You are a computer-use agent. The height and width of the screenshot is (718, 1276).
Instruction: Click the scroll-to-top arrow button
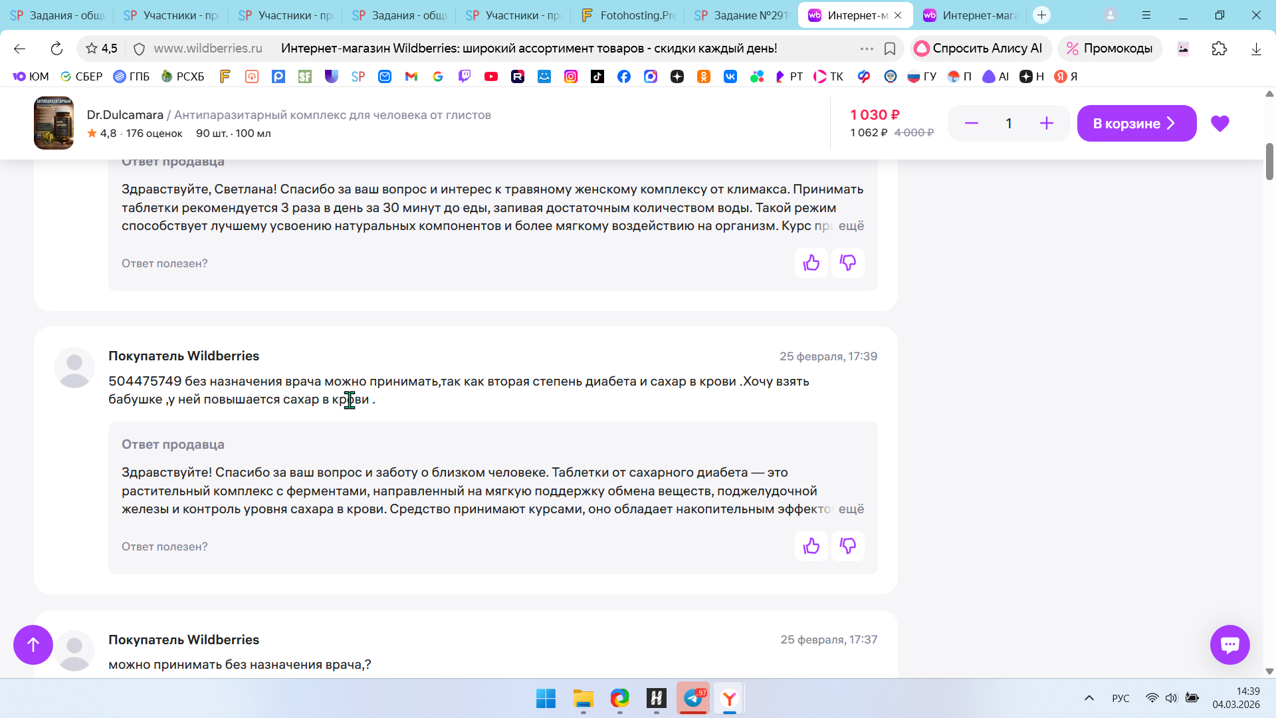[x=33, y=644]
